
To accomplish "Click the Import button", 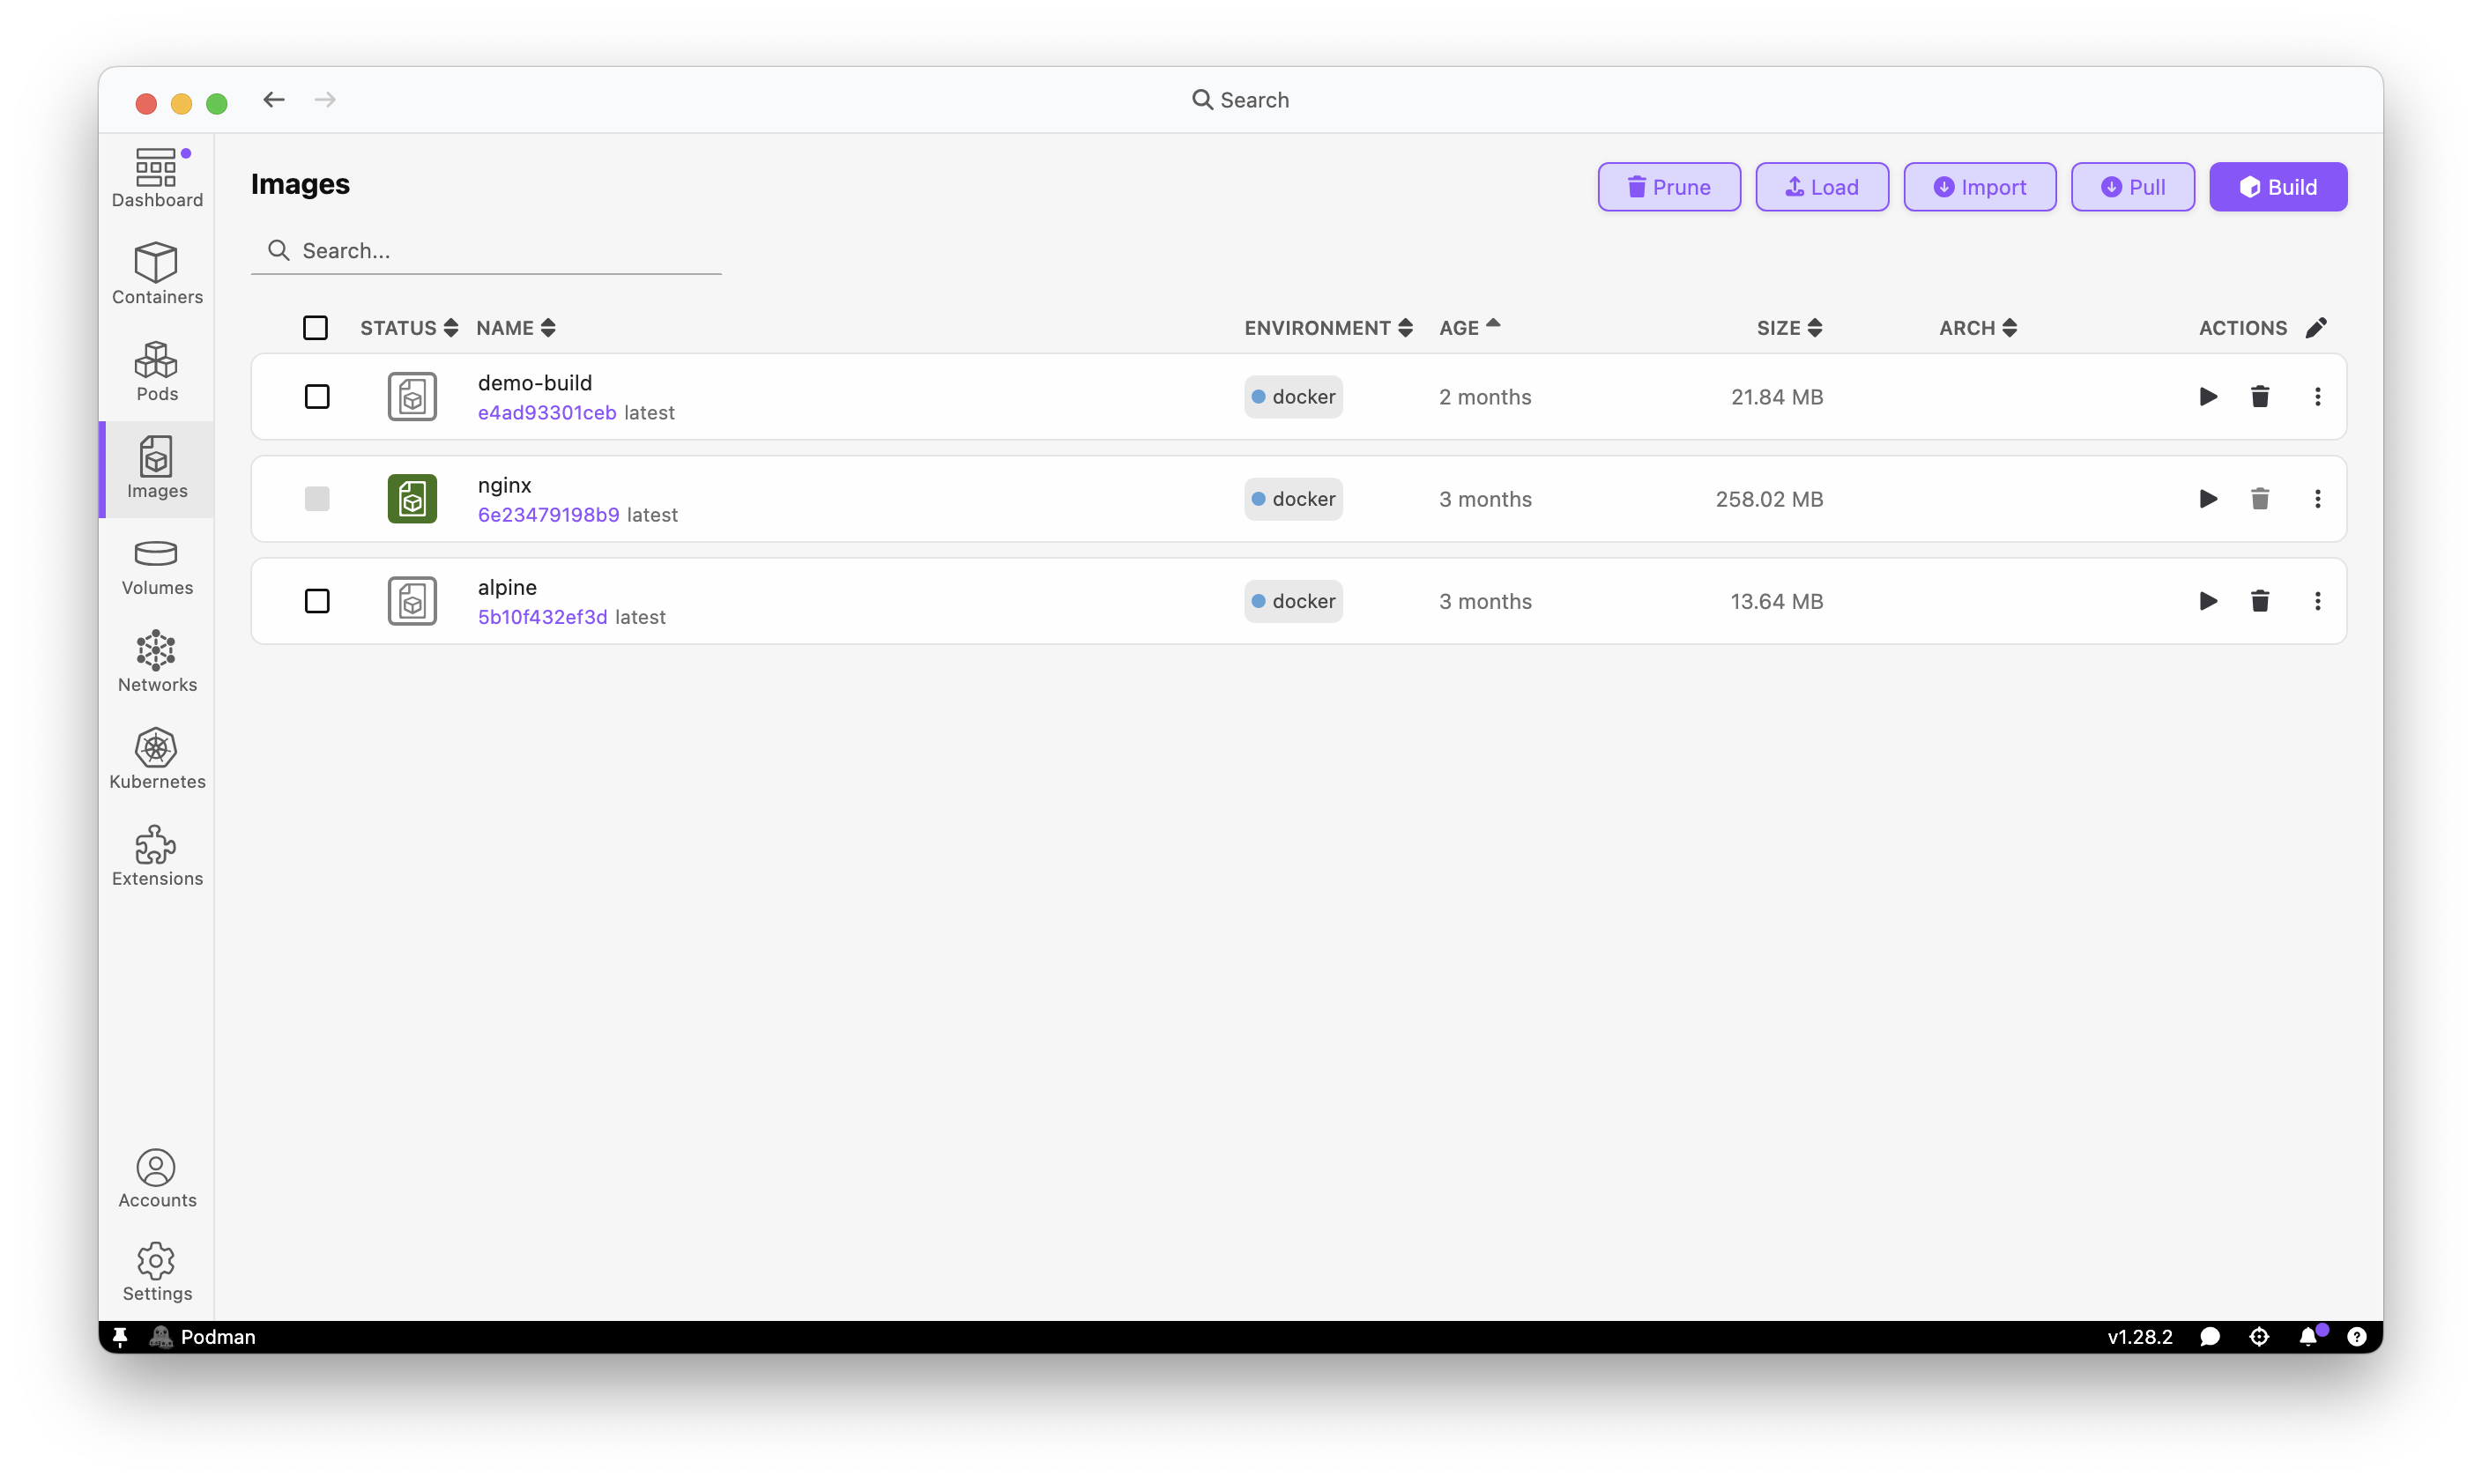I will 1980,187.
